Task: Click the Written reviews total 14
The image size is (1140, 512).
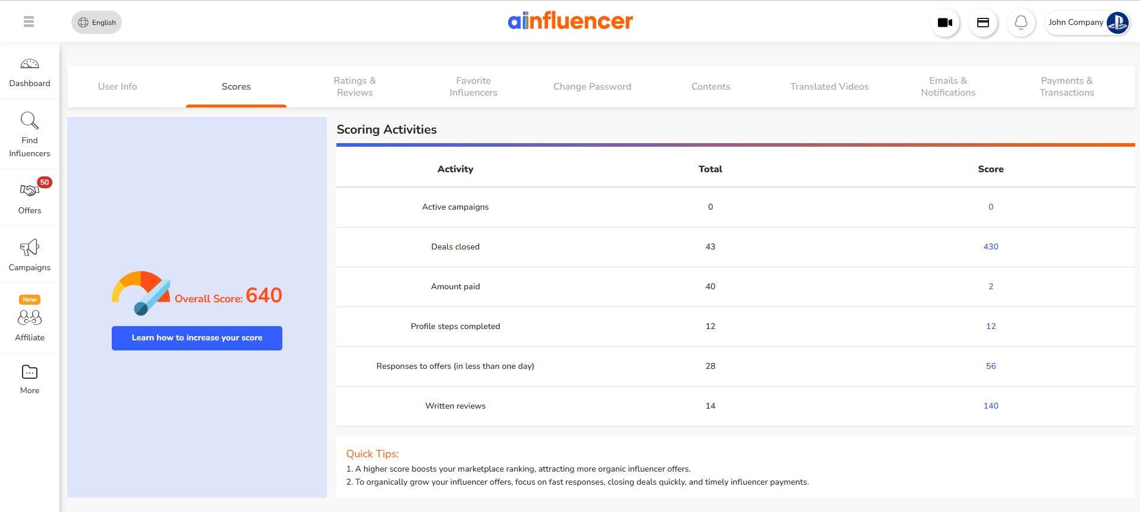Action: pos(710,406)
